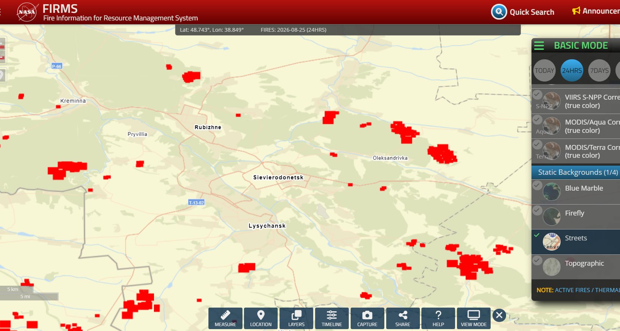
Task: Select the Measure ruler tool
Action: click(x=225, y=319)
